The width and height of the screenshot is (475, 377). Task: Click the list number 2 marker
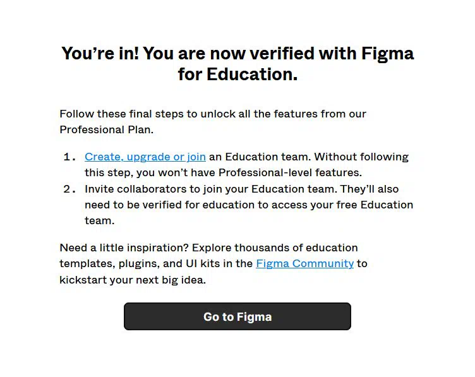69,189
